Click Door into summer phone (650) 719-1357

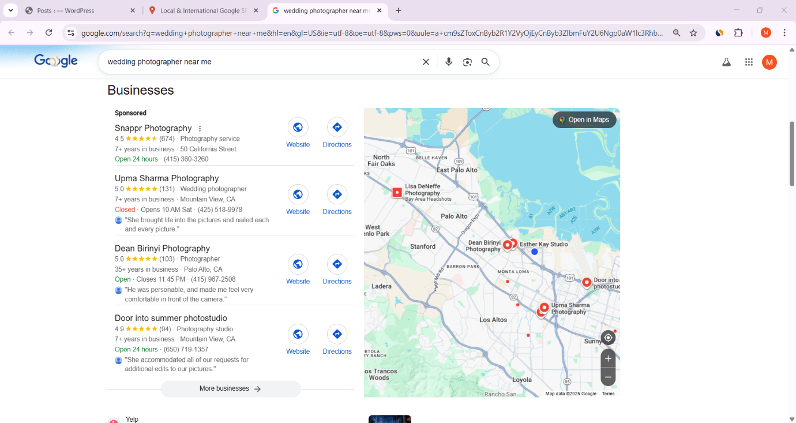coord(186,349)
